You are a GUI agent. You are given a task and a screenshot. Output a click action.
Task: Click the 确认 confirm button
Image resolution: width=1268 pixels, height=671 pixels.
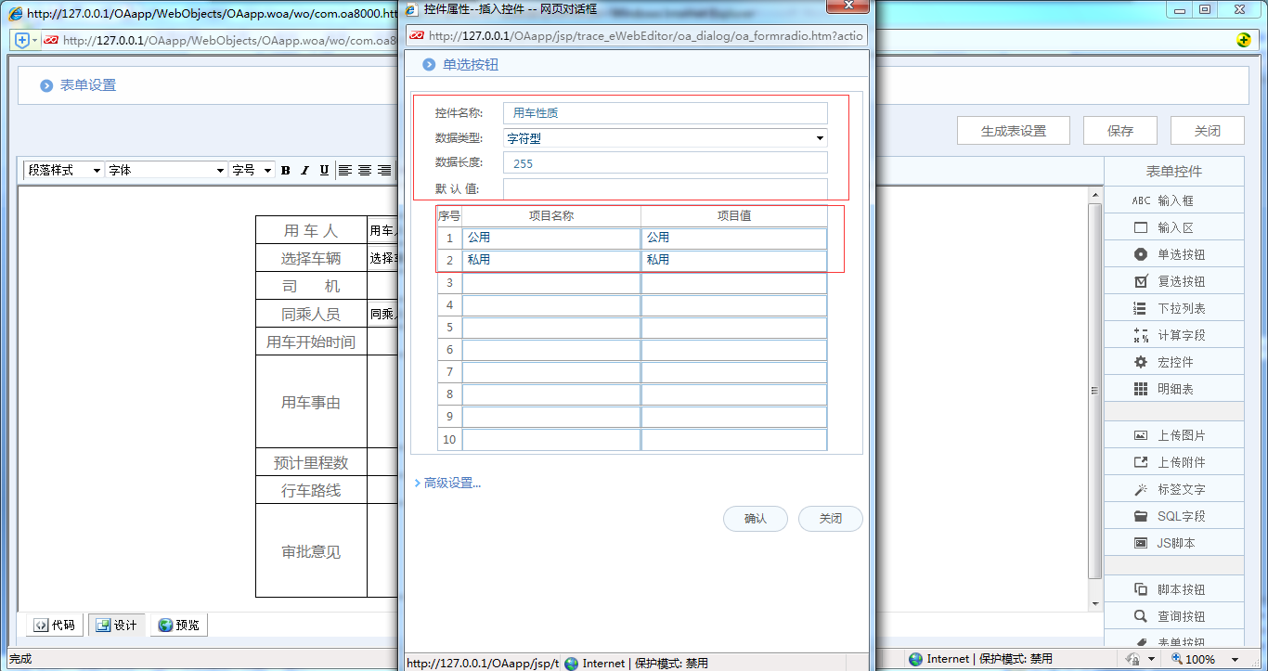point(755,519)
